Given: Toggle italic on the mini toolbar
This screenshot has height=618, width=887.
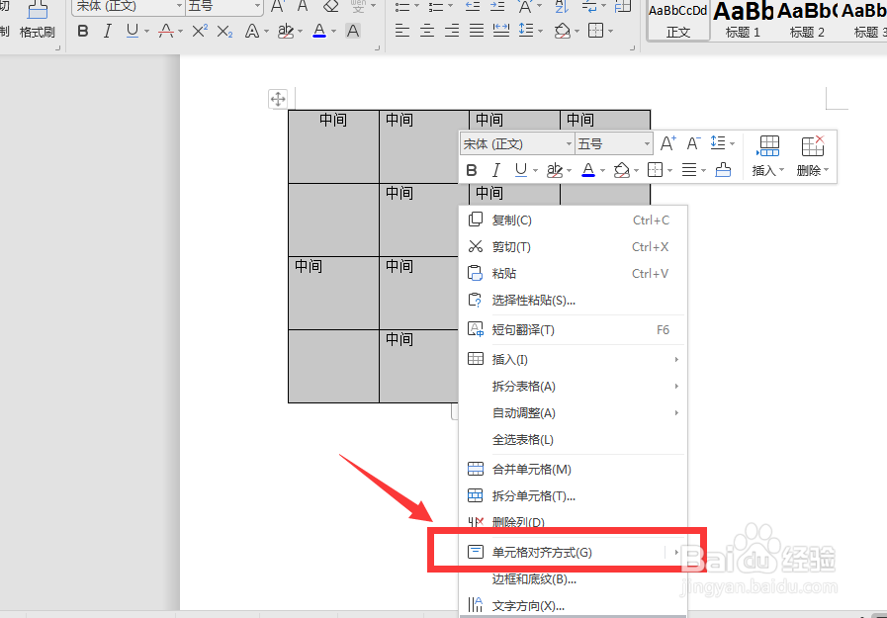Looking at the screenshot, I should click(495, 170).
